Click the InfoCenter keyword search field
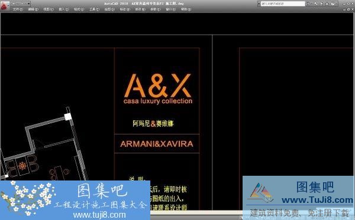 (283, 4)
